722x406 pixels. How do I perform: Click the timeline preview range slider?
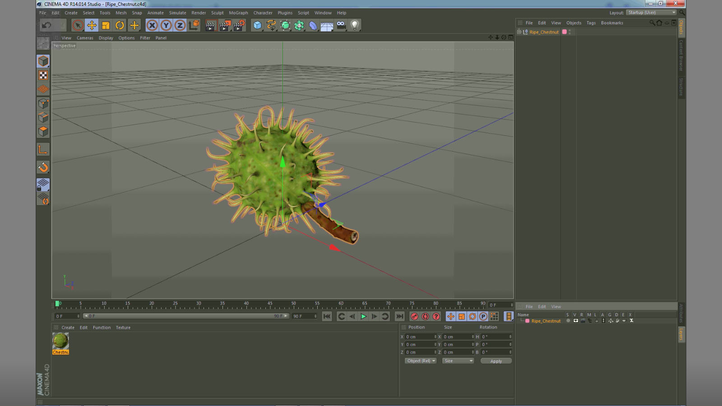point(186,316)
